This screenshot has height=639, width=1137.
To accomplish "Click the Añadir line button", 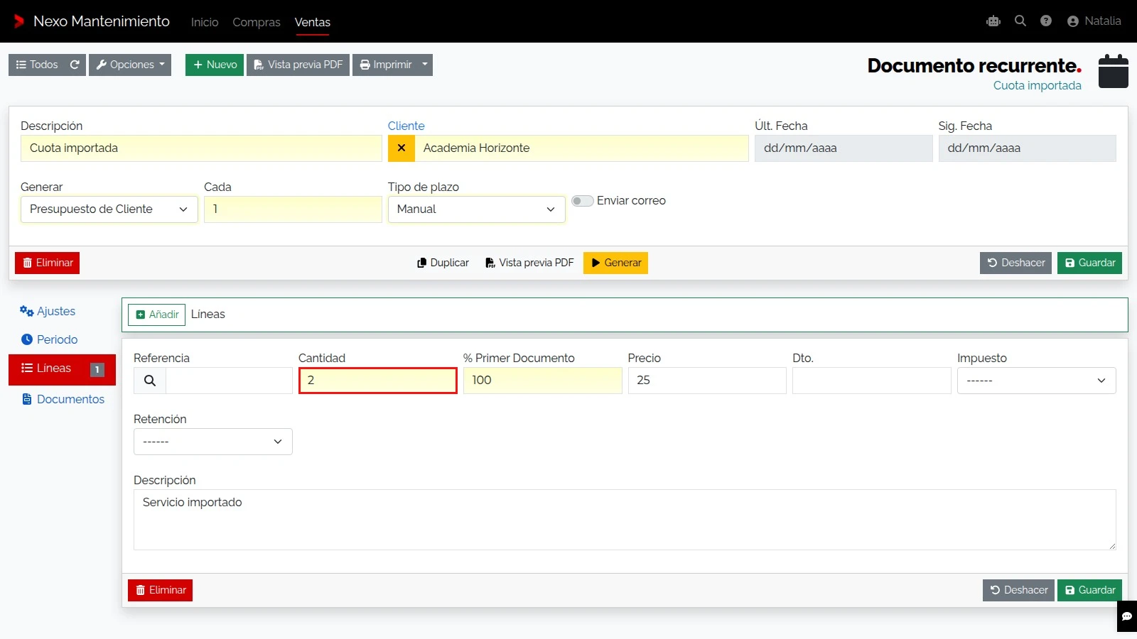I will [157, 315].
